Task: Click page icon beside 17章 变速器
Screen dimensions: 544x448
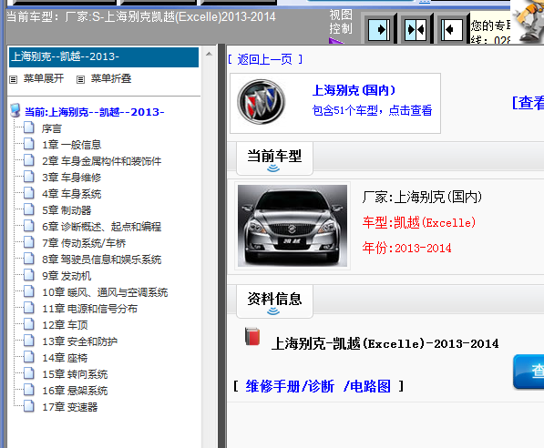Action: pyautogui.click(x=29, y=406)
